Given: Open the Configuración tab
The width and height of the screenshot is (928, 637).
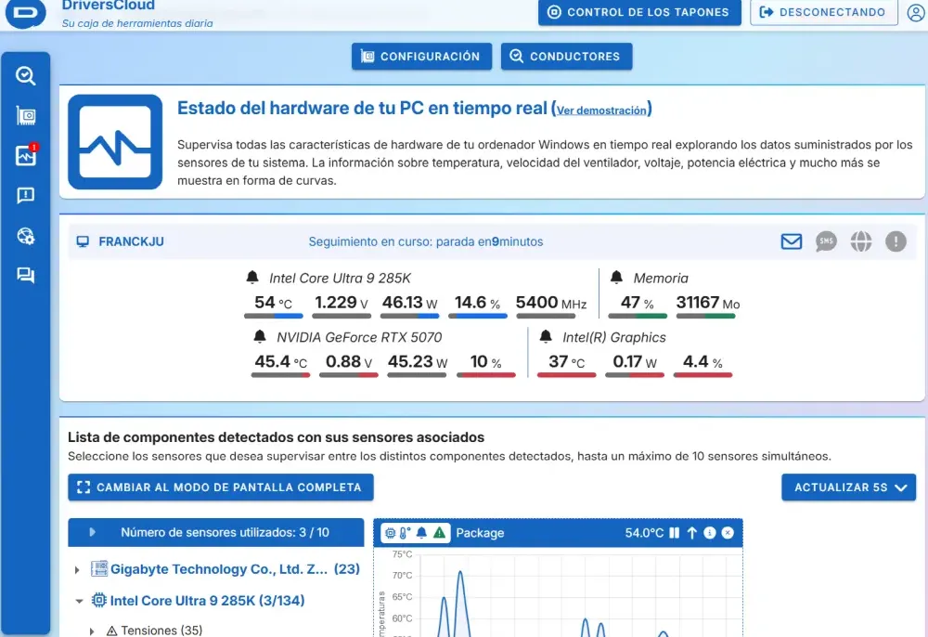Looking at the screenshot, I should click(x=421, y=57).
